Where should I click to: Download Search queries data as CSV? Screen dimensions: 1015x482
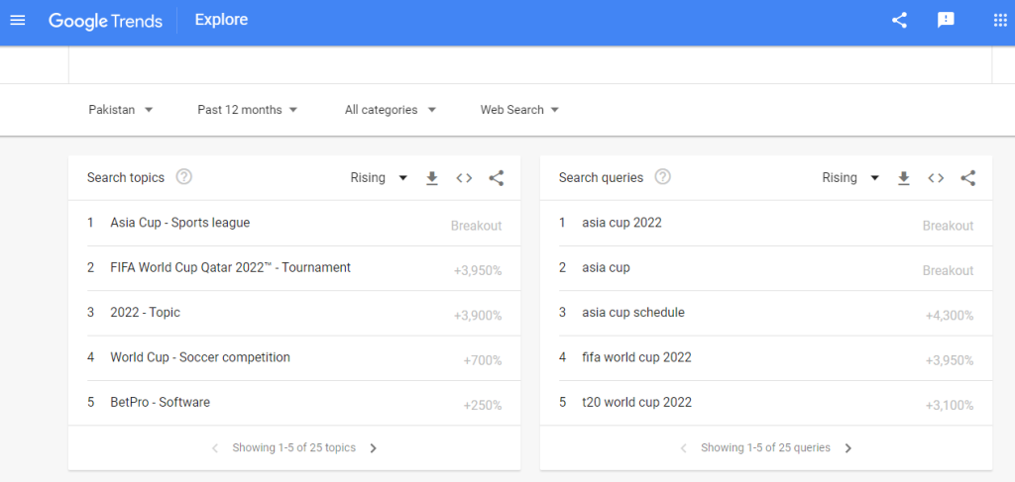click(x=904, y=178)
